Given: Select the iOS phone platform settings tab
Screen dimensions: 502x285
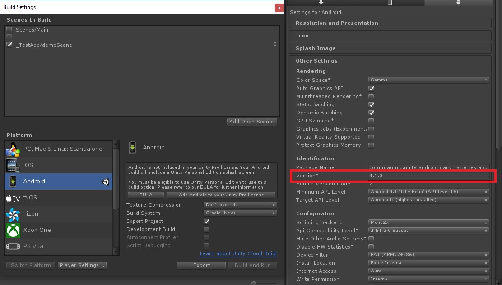Looking at the screenshot, I should coord(390,3).
